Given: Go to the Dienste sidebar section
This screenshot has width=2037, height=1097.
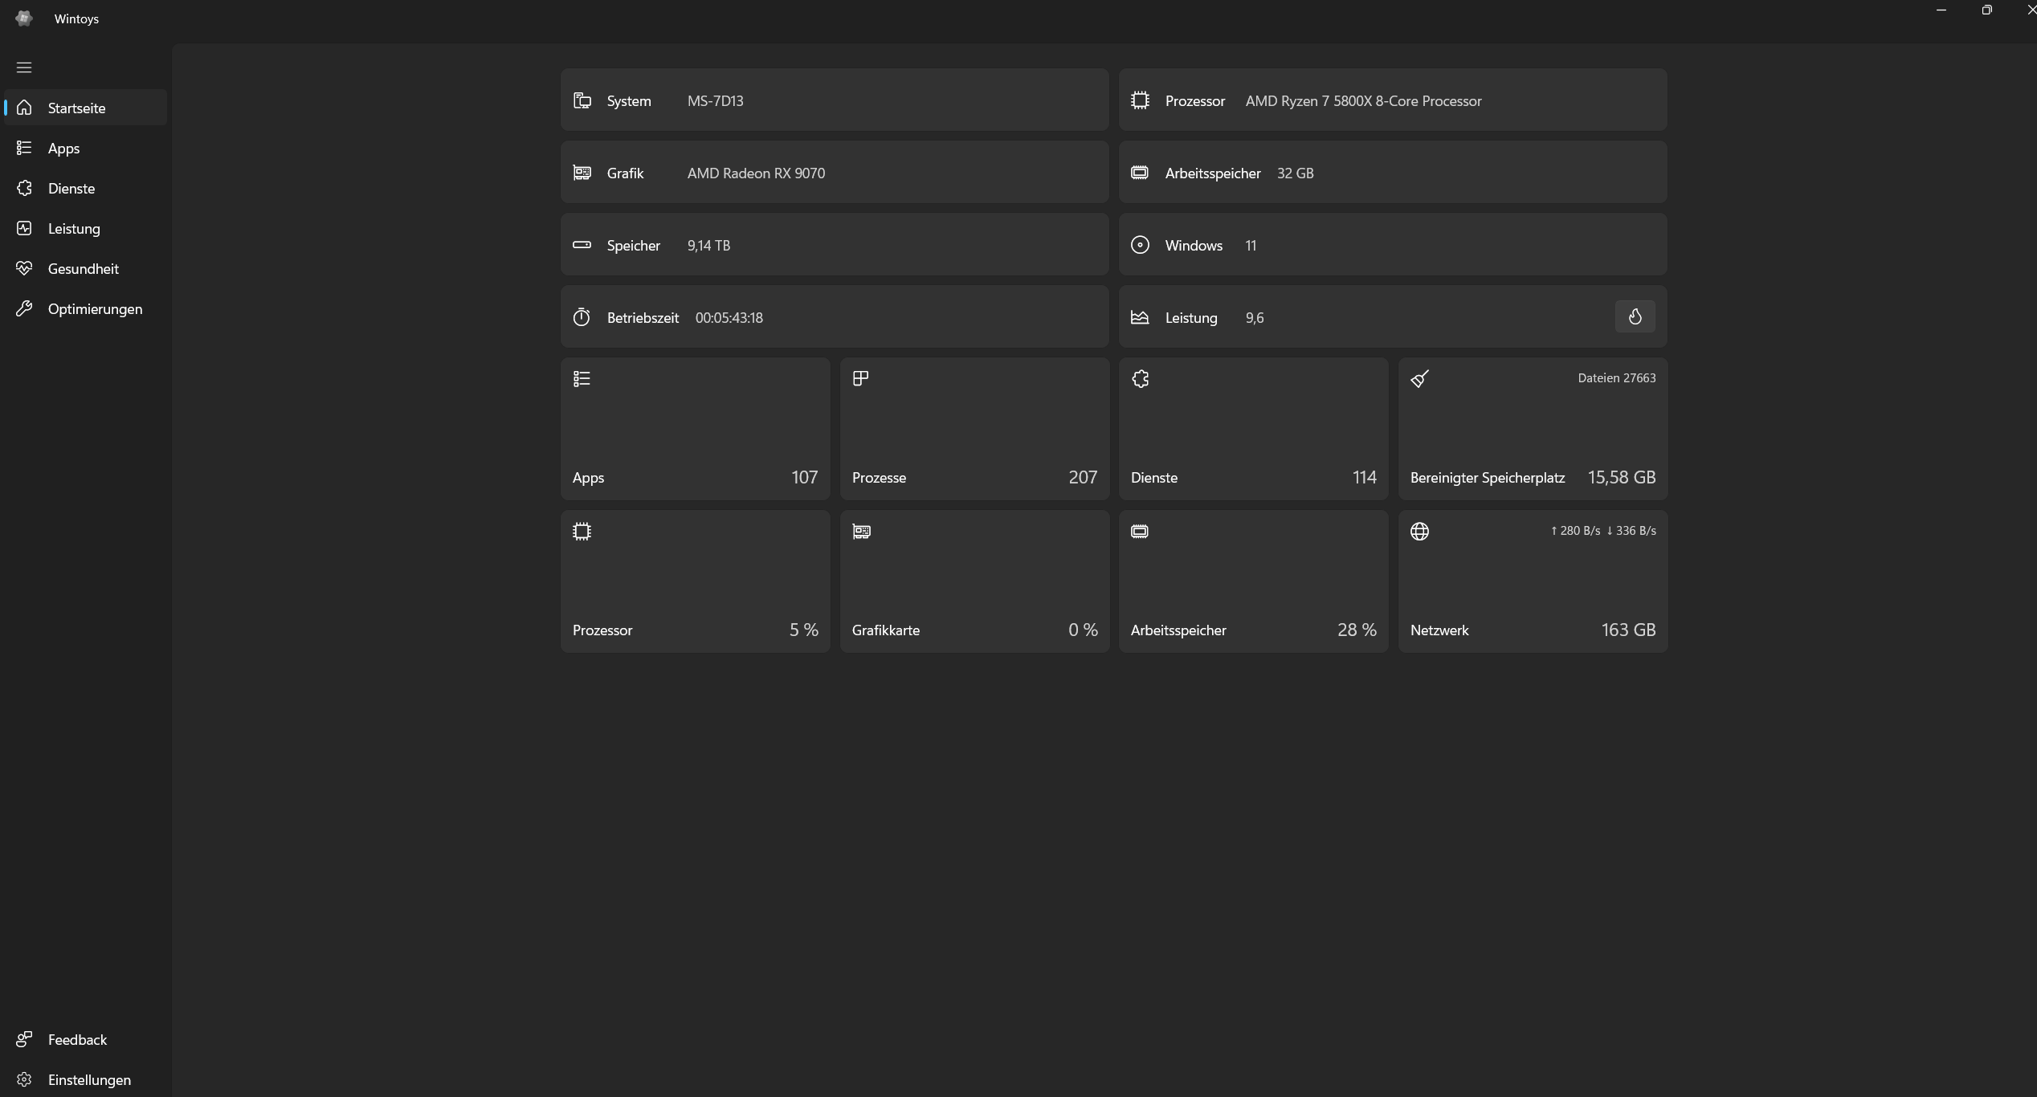Looking at the screenshot, I should point(71,189).
